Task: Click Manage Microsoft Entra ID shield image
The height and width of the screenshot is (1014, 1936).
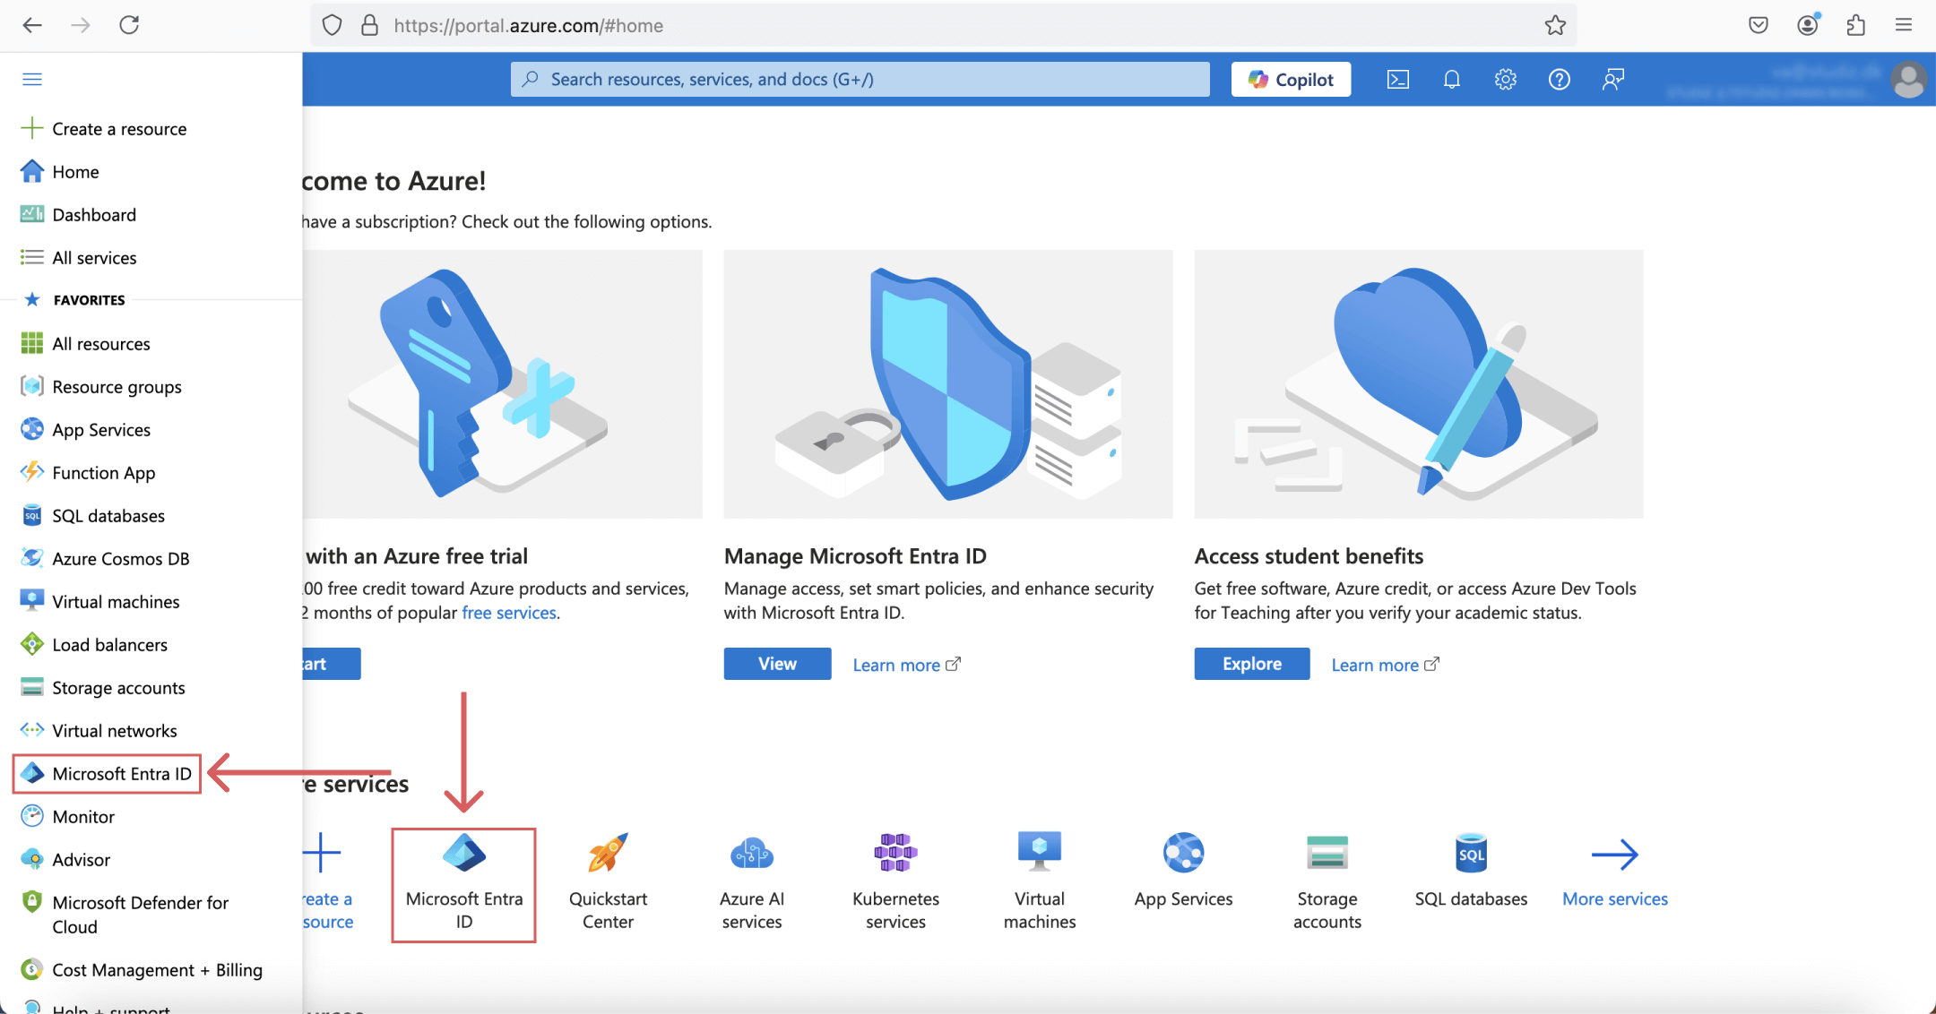Action: 948,384
